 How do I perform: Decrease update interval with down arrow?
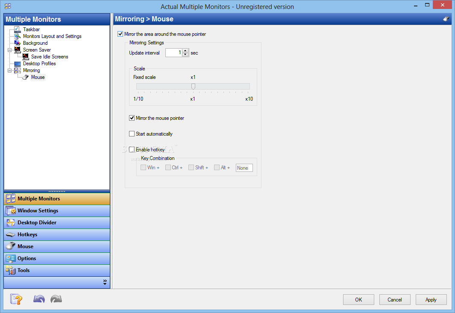(x=185, y=55)
